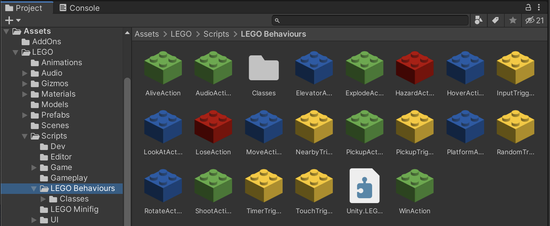Click inside the asset search field

click(370, 20)
